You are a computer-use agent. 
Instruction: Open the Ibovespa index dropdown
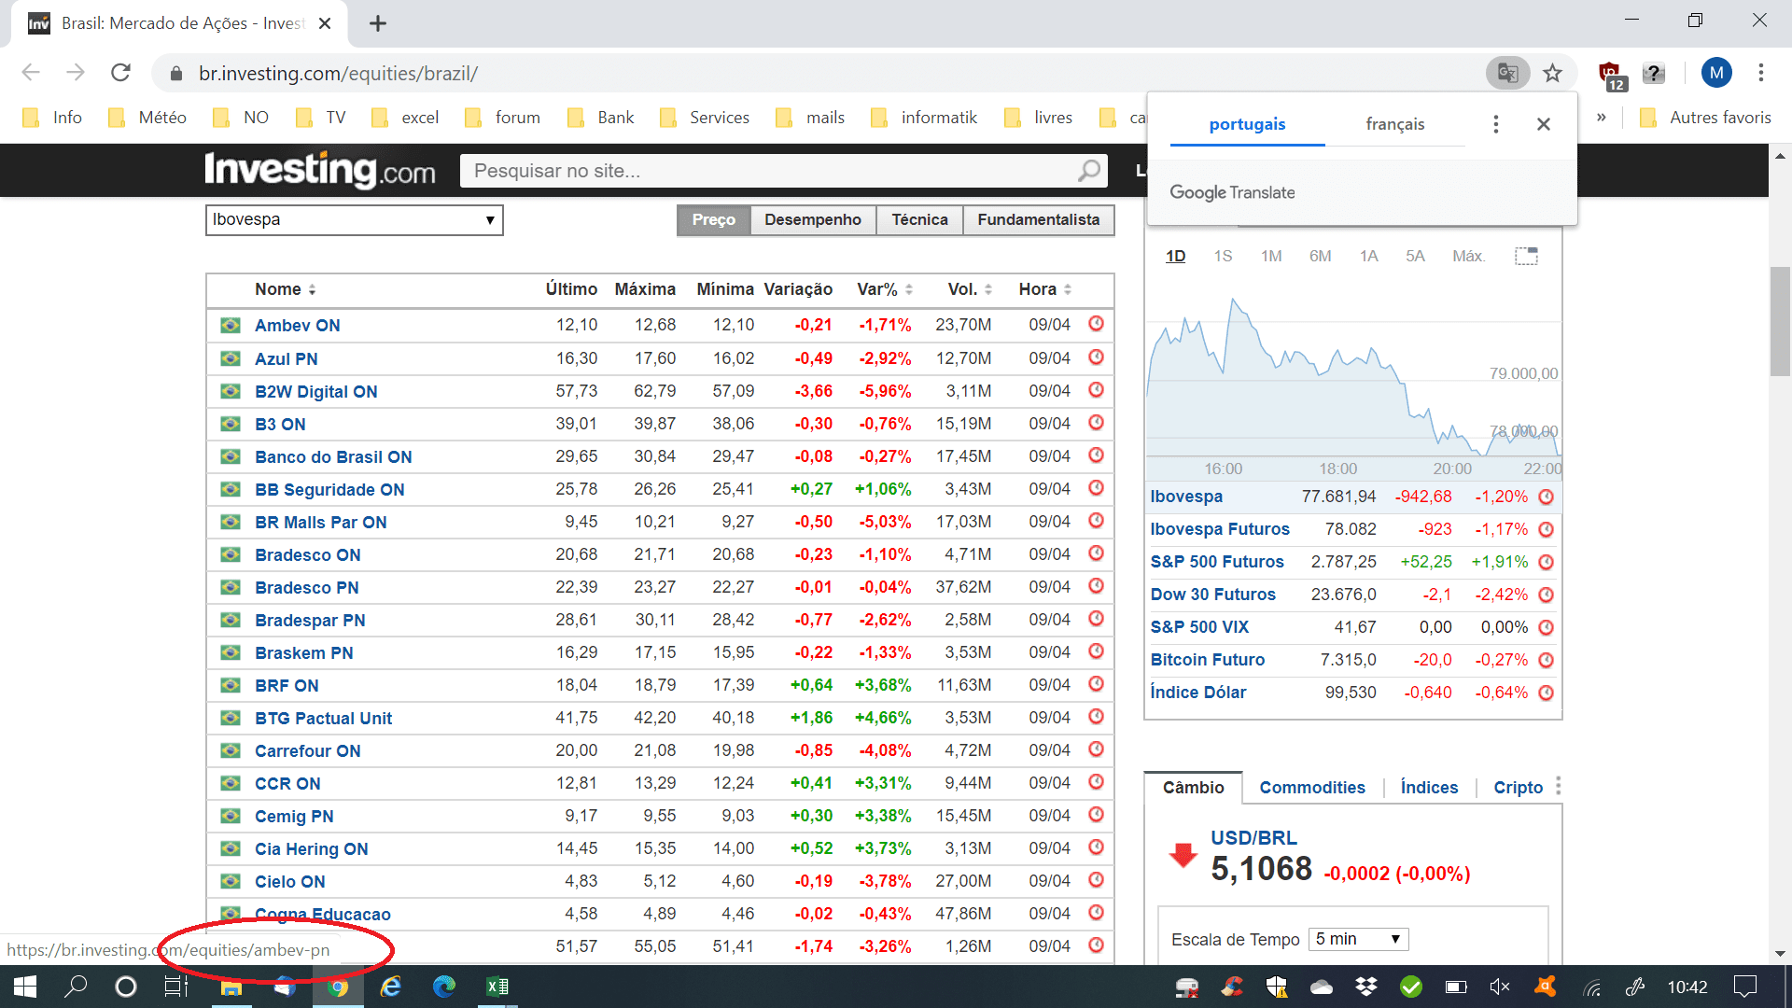click(x=354, y=220)
